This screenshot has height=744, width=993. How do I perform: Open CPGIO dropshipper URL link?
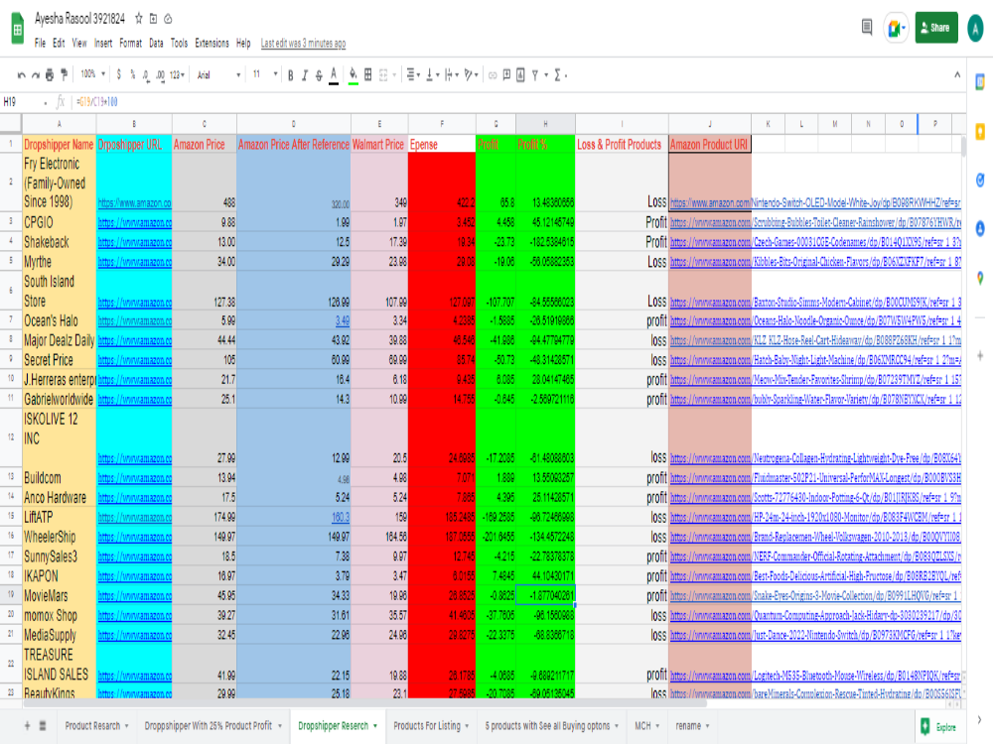click(x=134, y=222)
